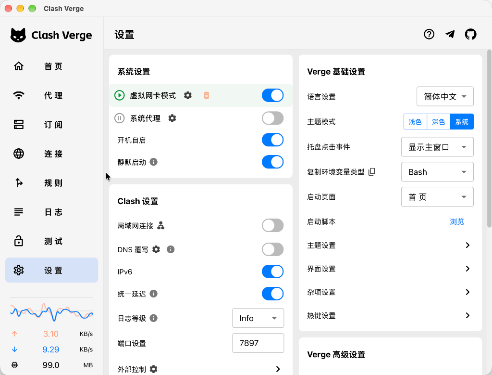This screenshot has height=375, width=492.
Task: Click the wifi icon for 代理
Action: click(x=19, y=95)
